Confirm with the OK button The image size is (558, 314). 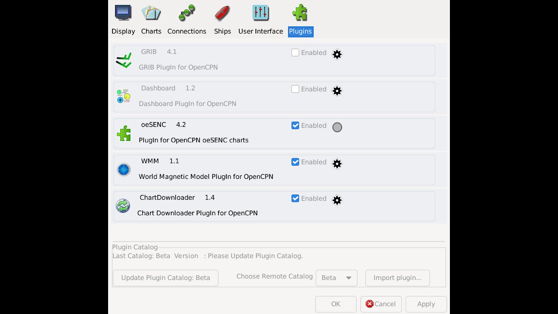coord(336,304)
